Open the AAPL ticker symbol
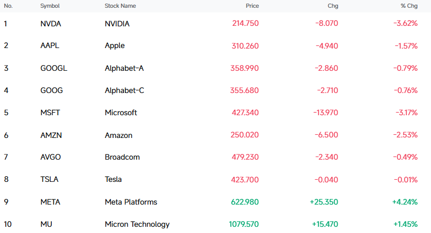Image resolution: width=431 pixels, height=233 pixels. pos(50,45)
